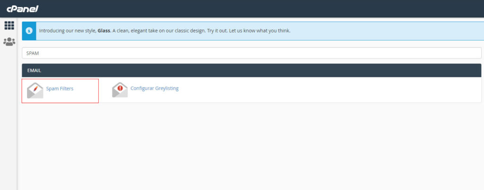Click blank area right of Configurar Greylisting
Viewport: 484px width, 190px height.
[x=331, y=90]
